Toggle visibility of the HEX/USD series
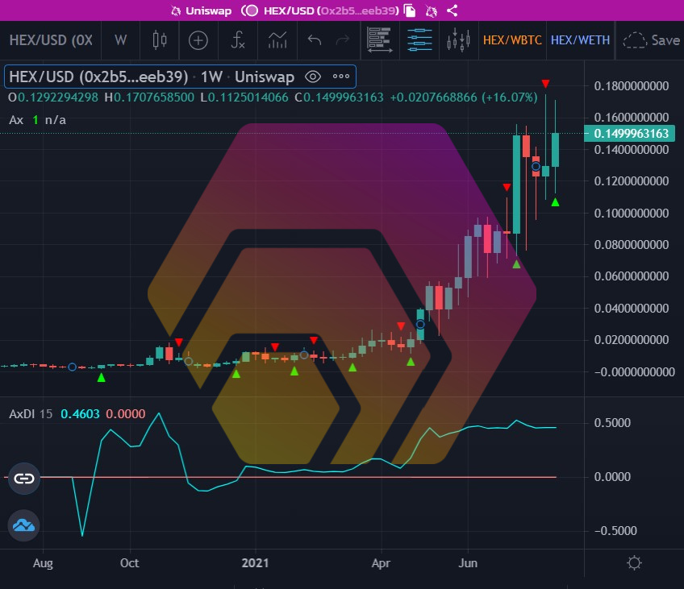The height and width of the screenshot is (589, 684). 313,77
